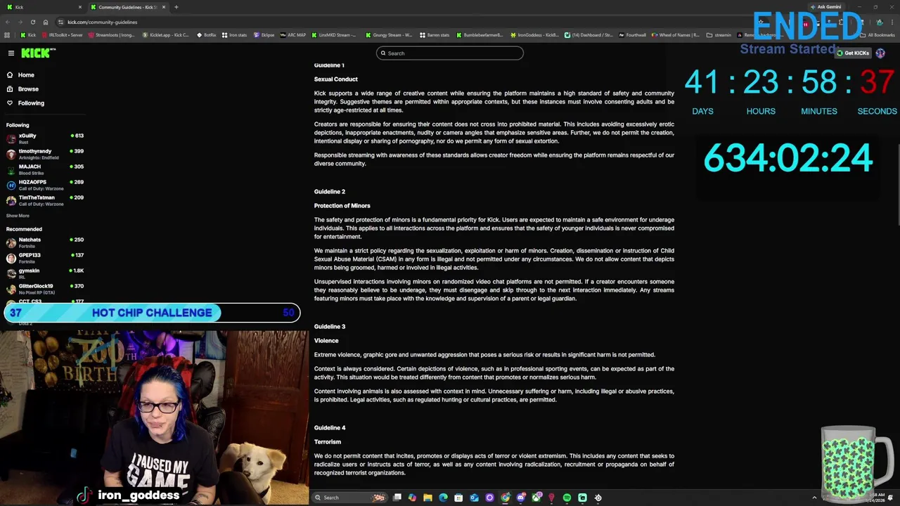This screenshot has width=900, height=506.
Task: Open the Barren stats bookmark
Action: (435, 35)
